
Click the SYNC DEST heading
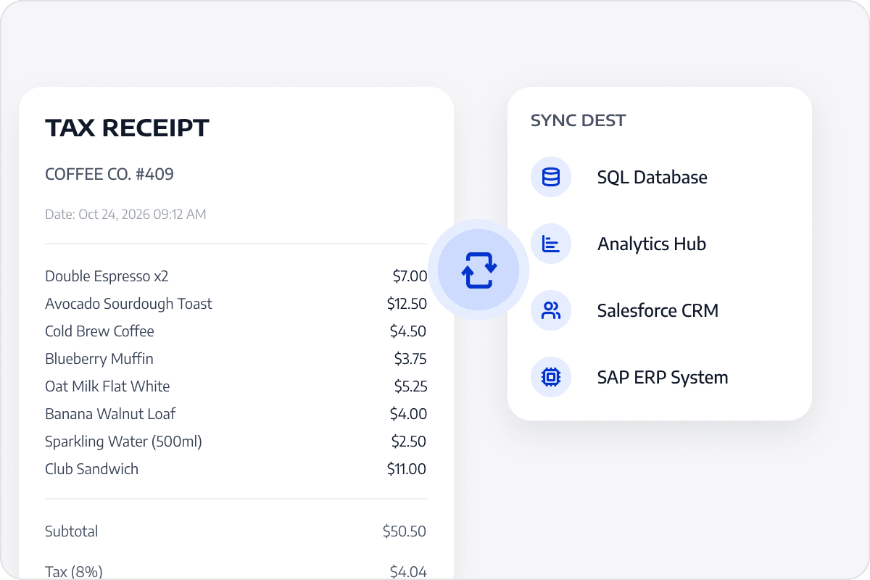(579, 120)
